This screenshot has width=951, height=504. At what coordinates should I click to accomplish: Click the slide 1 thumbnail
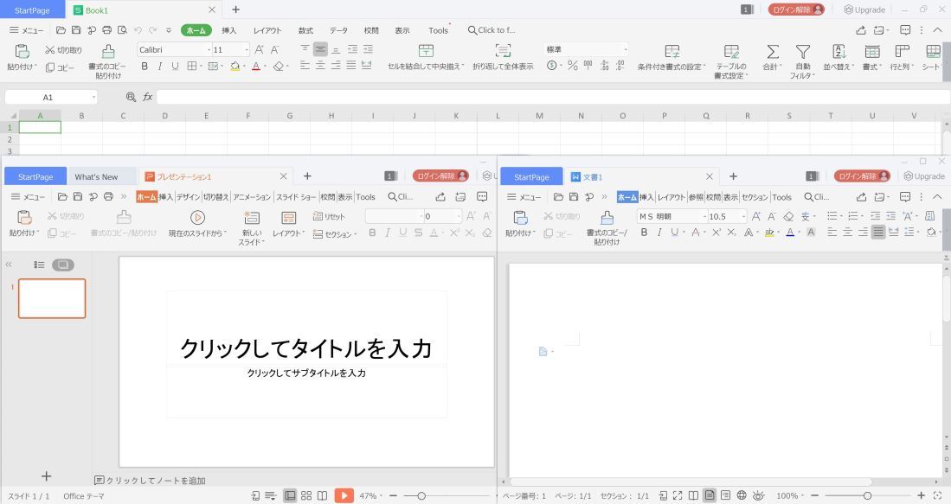[52, 298]
